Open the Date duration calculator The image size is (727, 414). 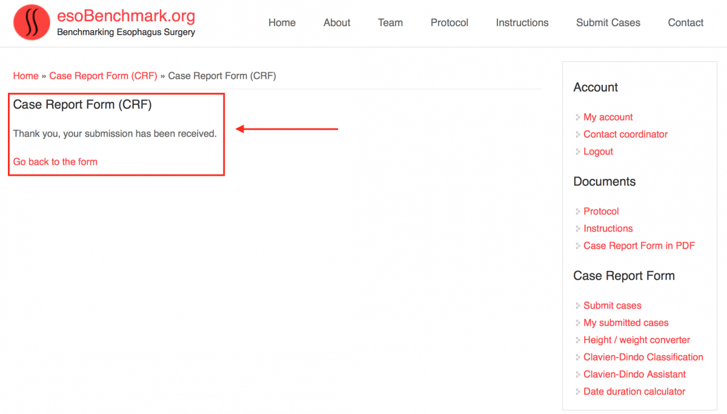click(634, 392)
